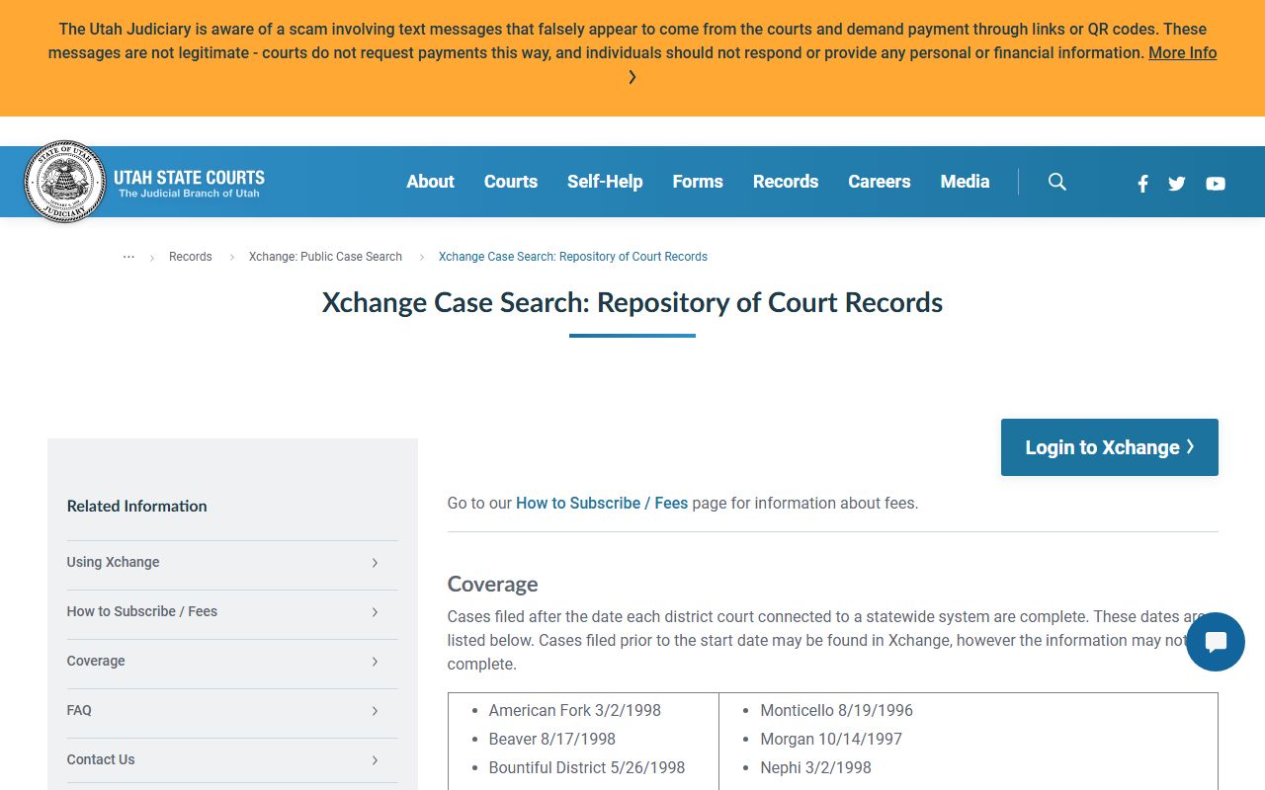The image size is (1265, 790).
Task: Click the Beaver 8/17/1998 entry
Action: tap(552, 739)
